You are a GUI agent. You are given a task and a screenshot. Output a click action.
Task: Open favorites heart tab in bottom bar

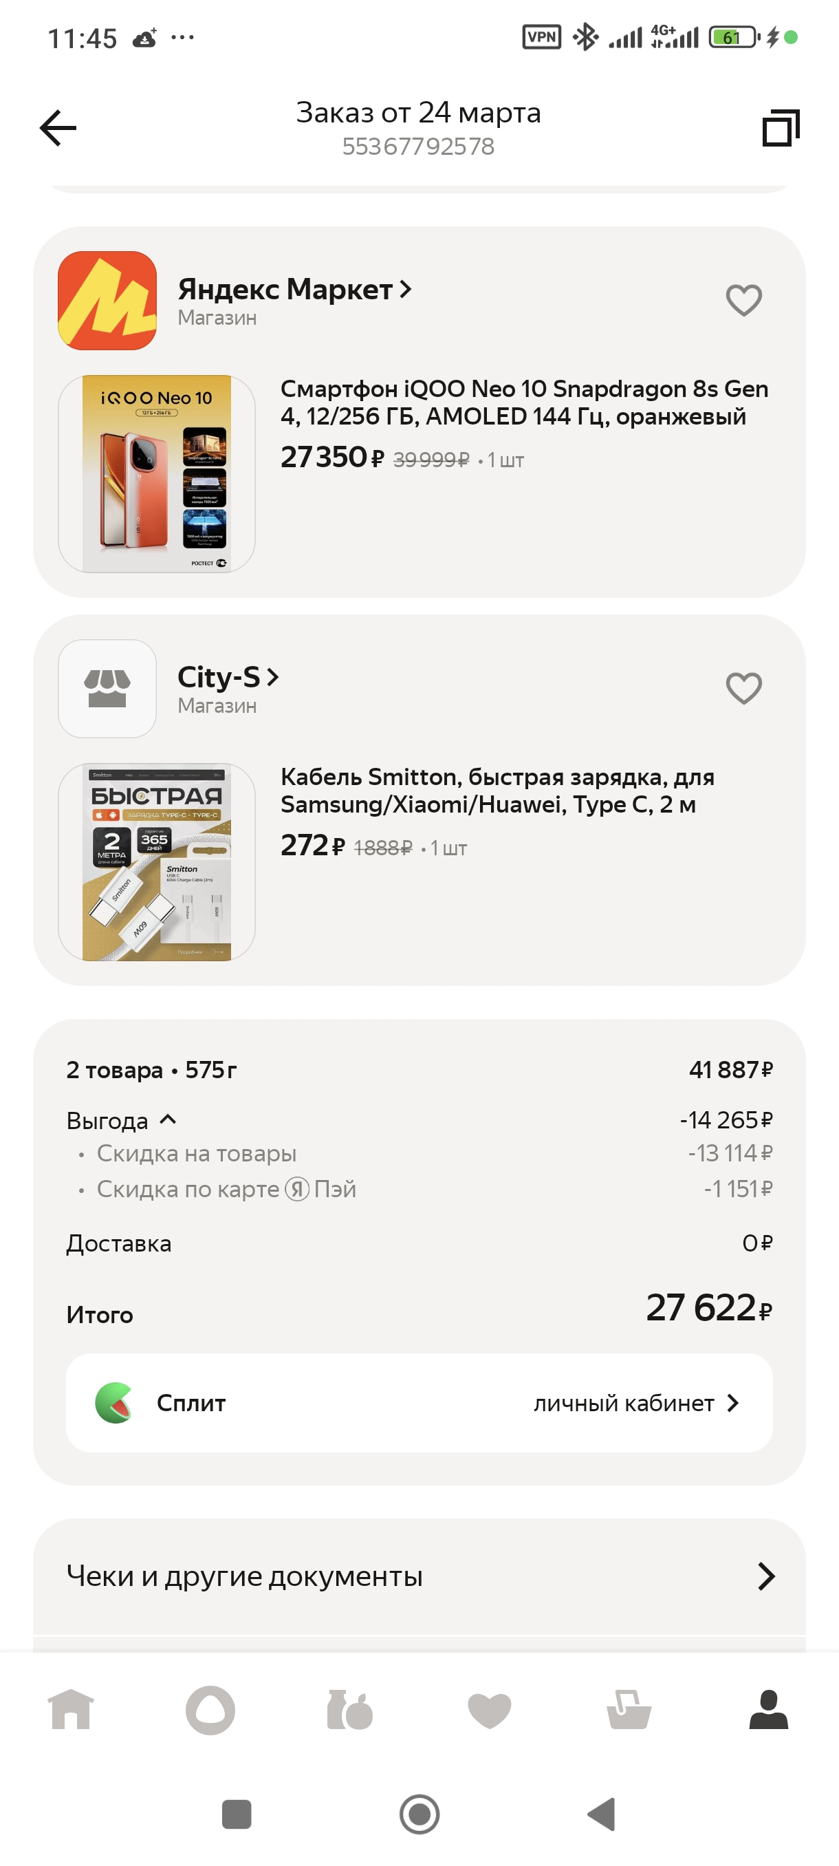(x=490, y=1710)
